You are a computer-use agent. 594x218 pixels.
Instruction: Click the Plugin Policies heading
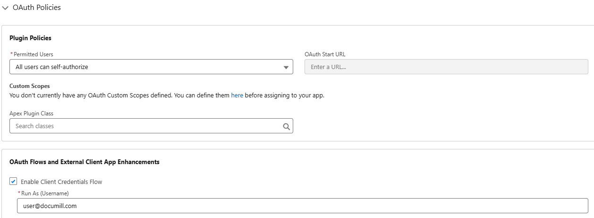click(x=30, y=38)
